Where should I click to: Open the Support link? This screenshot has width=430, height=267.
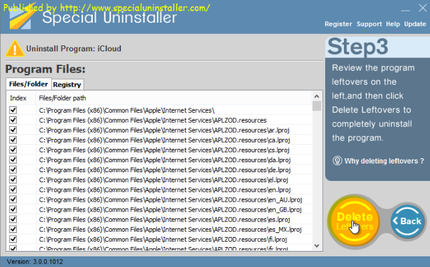coord(369,24)
